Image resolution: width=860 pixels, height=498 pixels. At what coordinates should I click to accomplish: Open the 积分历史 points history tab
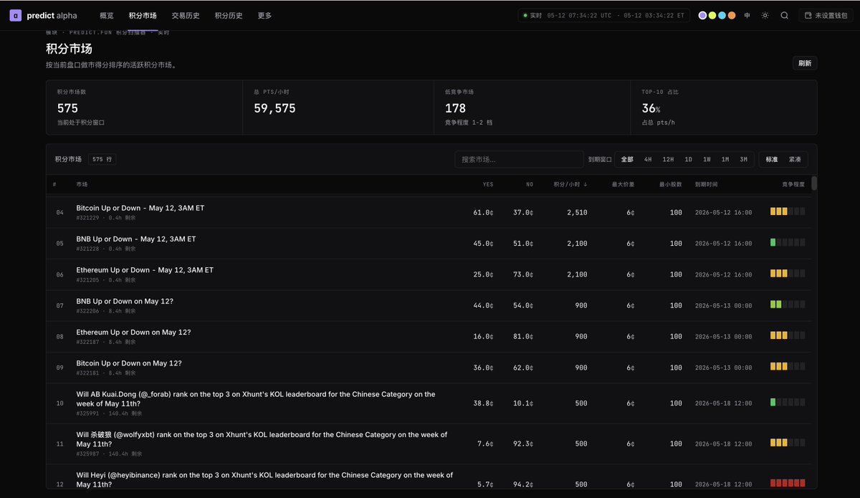click(x=229, y=15)
